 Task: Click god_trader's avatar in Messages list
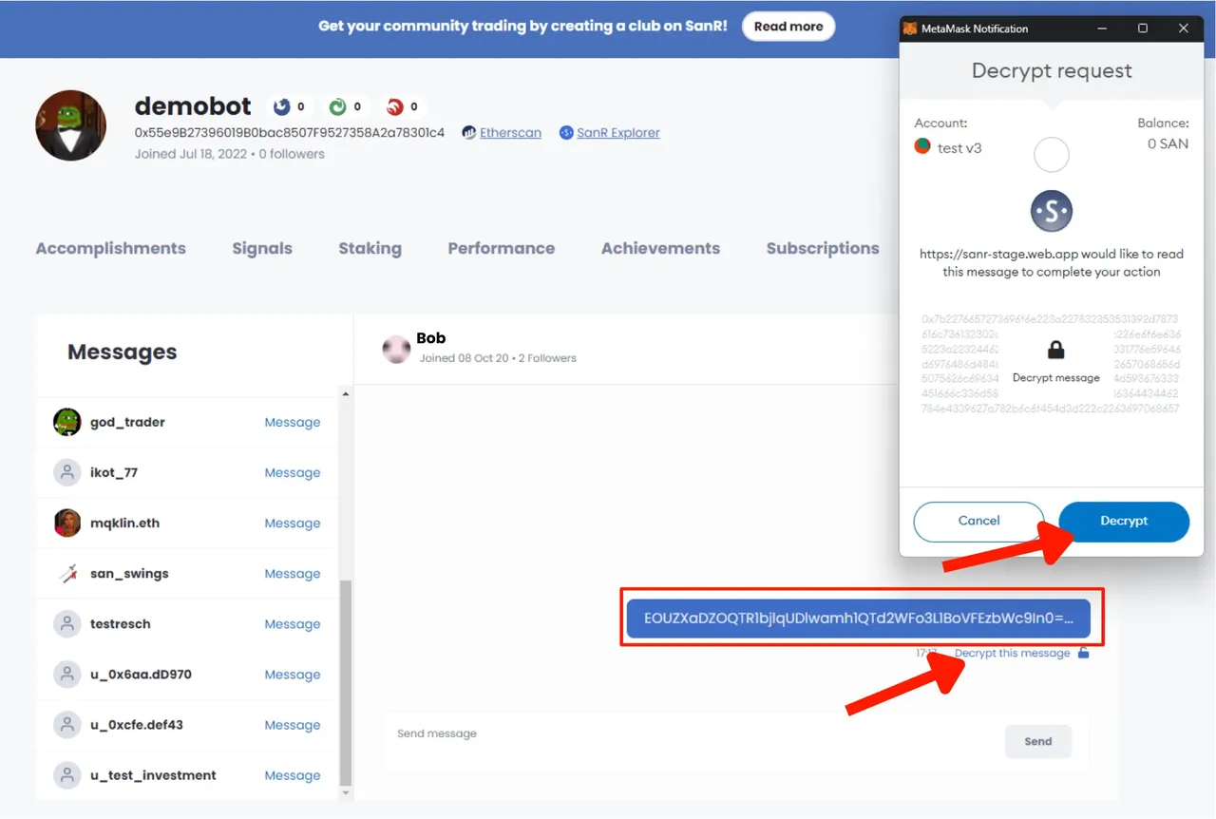click(66, 422)
